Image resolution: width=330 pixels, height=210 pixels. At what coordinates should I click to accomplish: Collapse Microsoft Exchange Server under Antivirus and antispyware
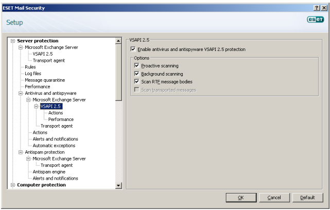[x=28, y=100]
